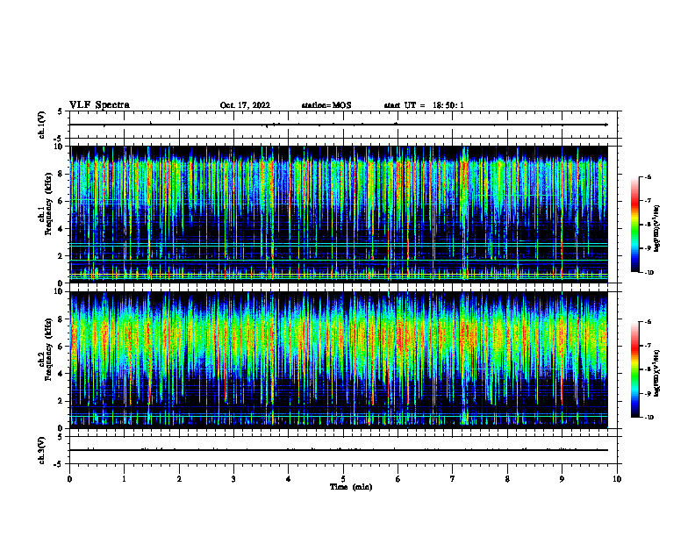Image resolution: width=695 pixels, height=537 pixels.
Task: Click the "station=MOS" label
Action: [x=326, y=105]
